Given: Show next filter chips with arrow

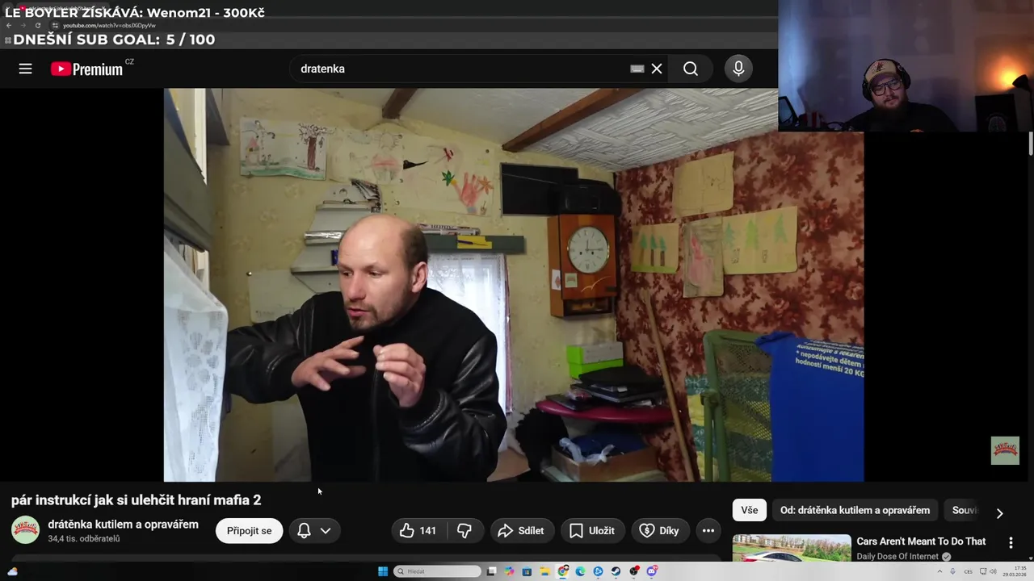Looking at the screenshot, I should [999, 513].
